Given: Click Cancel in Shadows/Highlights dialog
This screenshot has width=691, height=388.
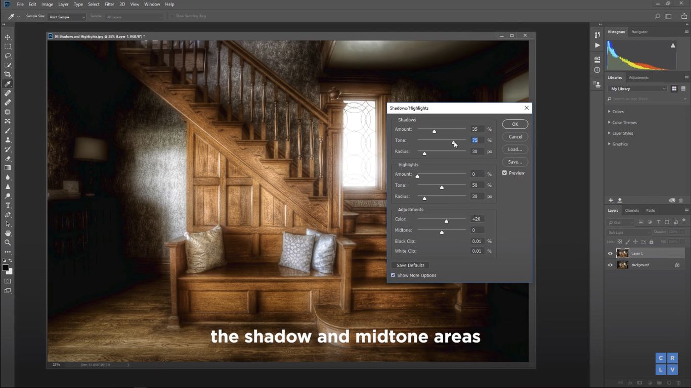Looking at the screenshot, I should click(x=515, y=137).
